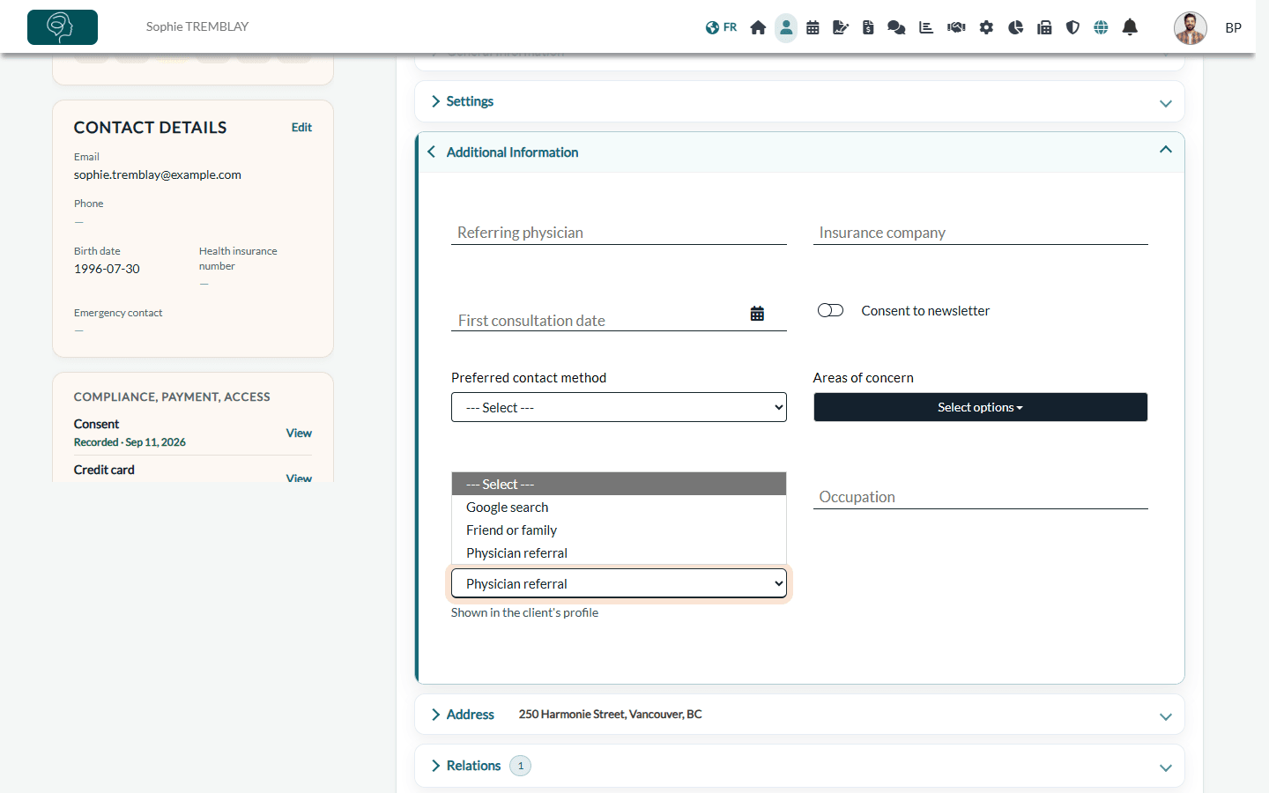The width and height of the screenshot is (1269, 793).
Task: Choose Google search in the list
Action: point(619,508)
